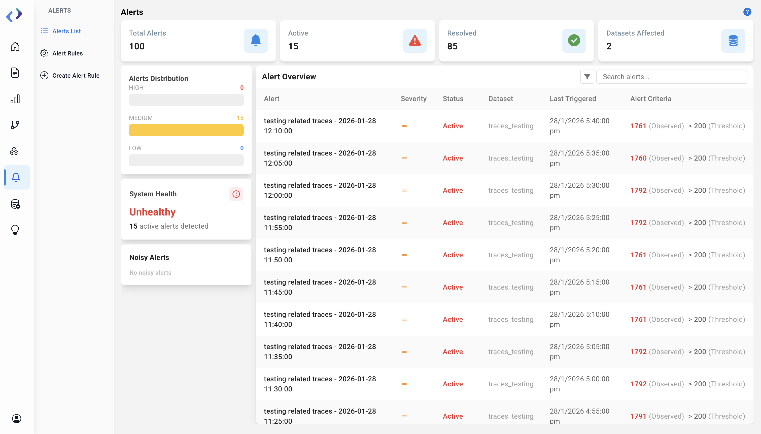Open the user profile icon
The height and width of the screenshot is (434, 761).
[16, 418]
